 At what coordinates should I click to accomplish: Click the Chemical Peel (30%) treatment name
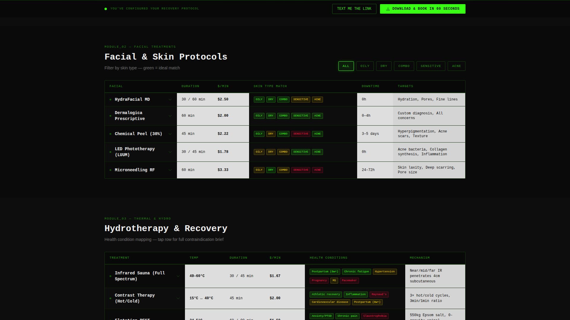coord(138,134)
